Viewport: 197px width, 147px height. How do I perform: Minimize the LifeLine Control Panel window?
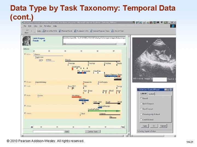166,90
